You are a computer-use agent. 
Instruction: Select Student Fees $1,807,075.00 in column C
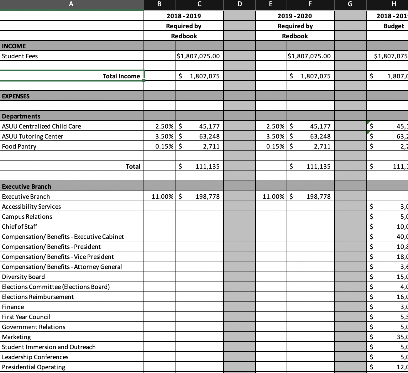tap(199, 56)
